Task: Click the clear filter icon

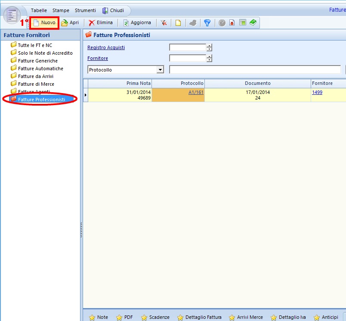Action: 164,23
